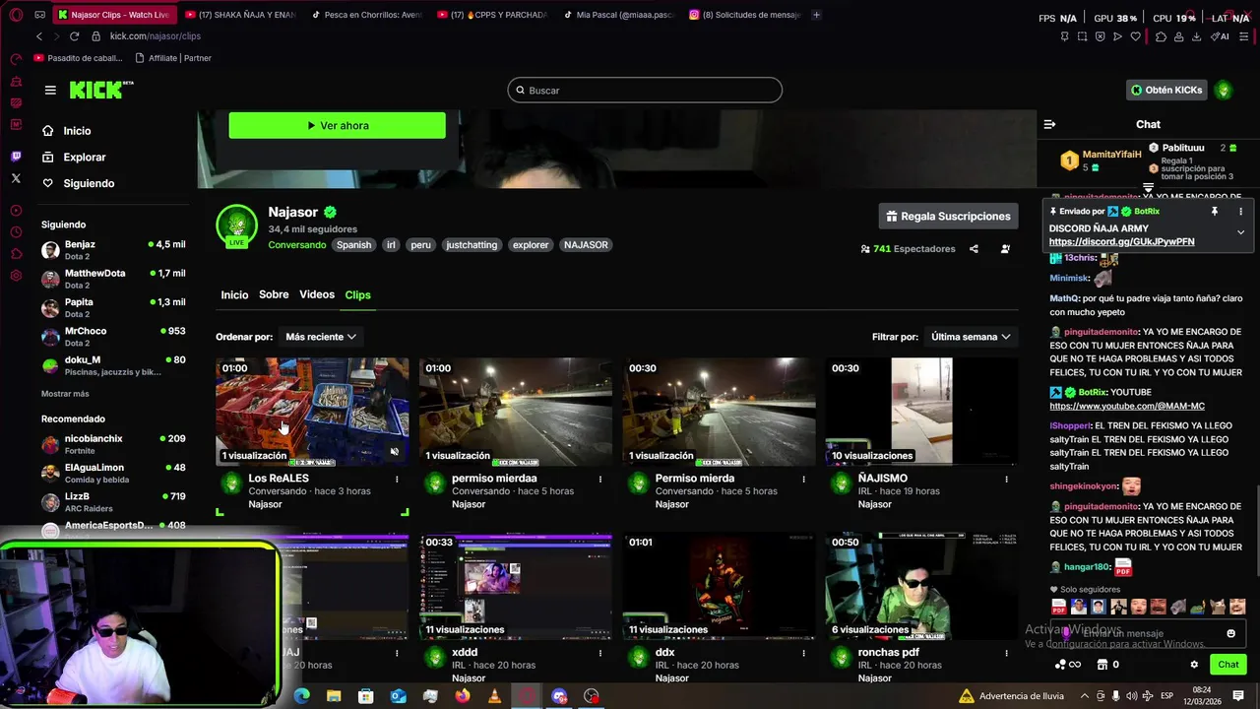The height and width of the screenshot is (709, 1260).
Task: Go to Explorar in the sidebar
Action: tap(84, 158)
